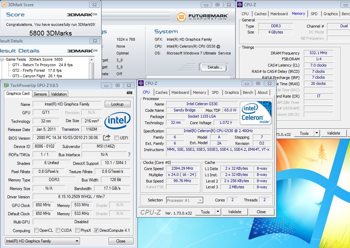Click Validate in back CPU-Z Memory window
The width and height of the screenshot is (350, 248).
point(333,133)
